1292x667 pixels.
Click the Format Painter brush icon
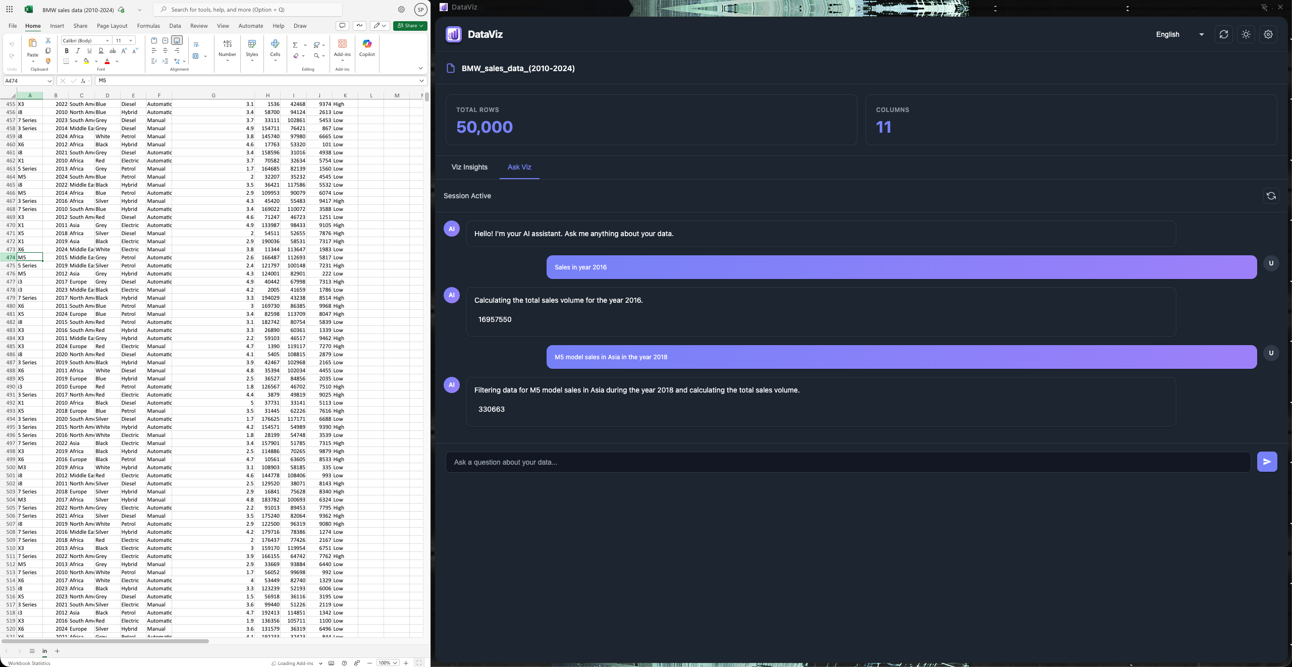coord(48,61)
